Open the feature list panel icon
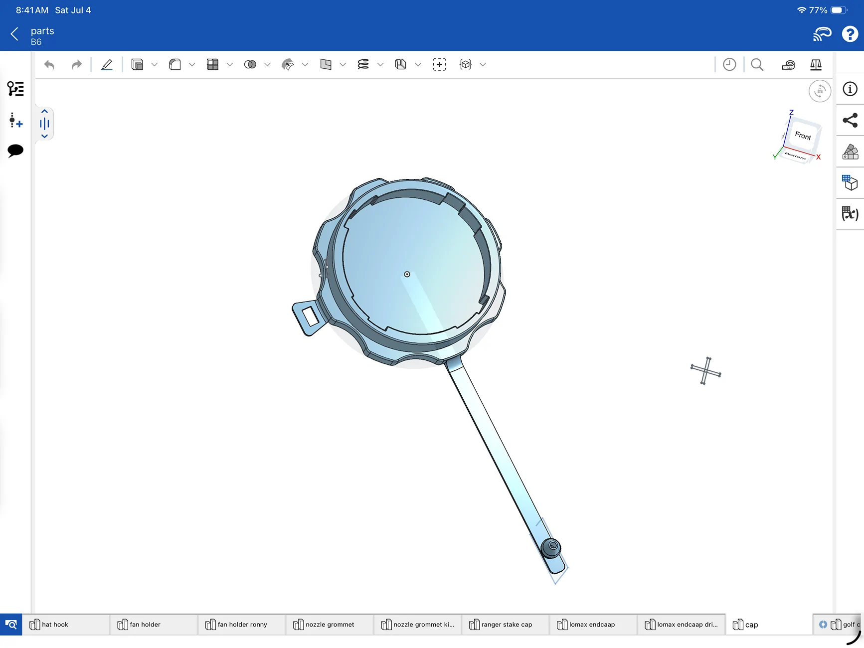The height and width of the screenshot is (648, 864). point(15,89)
